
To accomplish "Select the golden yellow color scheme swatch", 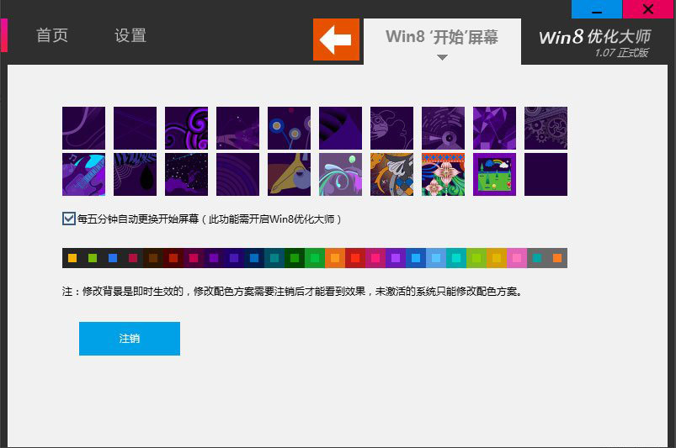I will click(497, 258).
